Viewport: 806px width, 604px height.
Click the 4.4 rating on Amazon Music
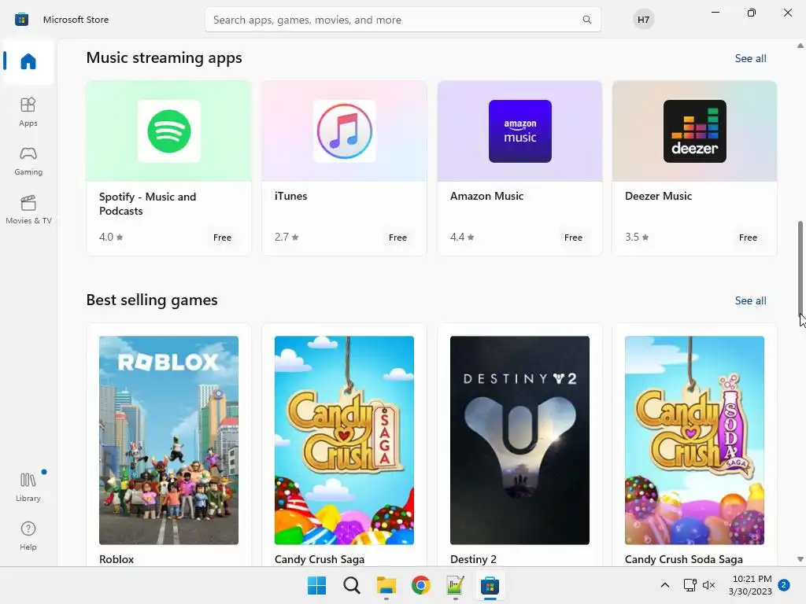click(462, 238)
